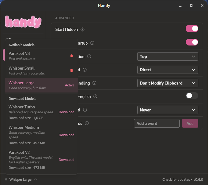Click Check for updates link
The width and height of the screenshot is (208, 185).
point(176,180)
